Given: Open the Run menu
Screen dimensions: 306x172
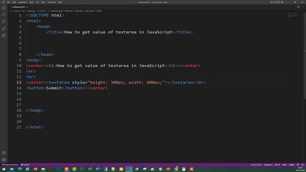Looking at the screenshot, I should tap(43, 2).
